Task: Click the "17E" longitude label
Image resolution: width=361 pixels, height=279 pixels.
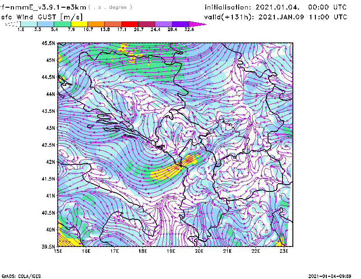Action: click(115, 251)
